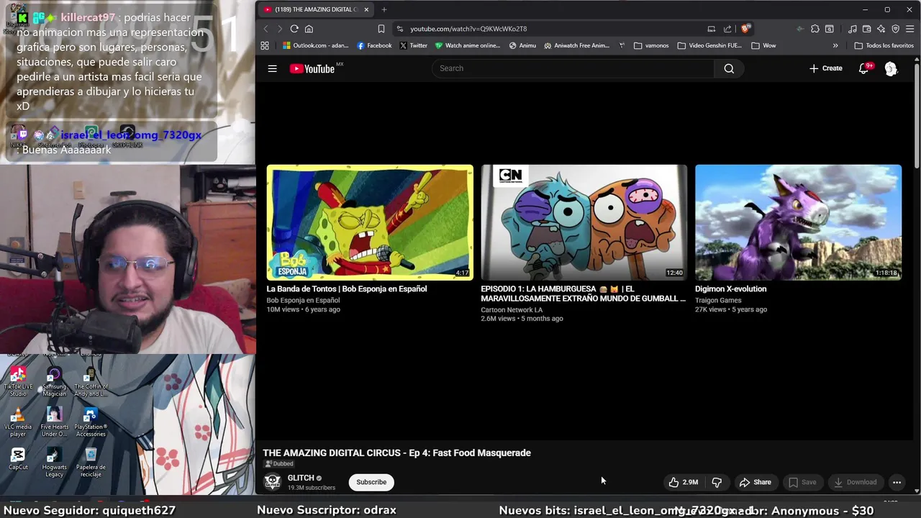Open PlayStation Accessories desktop shortcut
This screenshot has width=921, height=518.
coord(91,422)
